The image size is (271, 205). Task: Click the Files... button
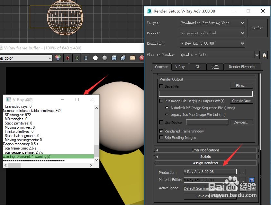(241, 86)
